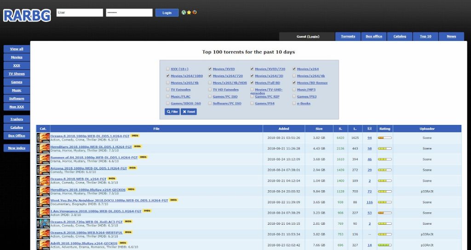Image resolution: width=471 pixels, height=250 pixels.
Task: Uncheck the Movies/XVID checkbox
Action: click(x=210, y=69)
